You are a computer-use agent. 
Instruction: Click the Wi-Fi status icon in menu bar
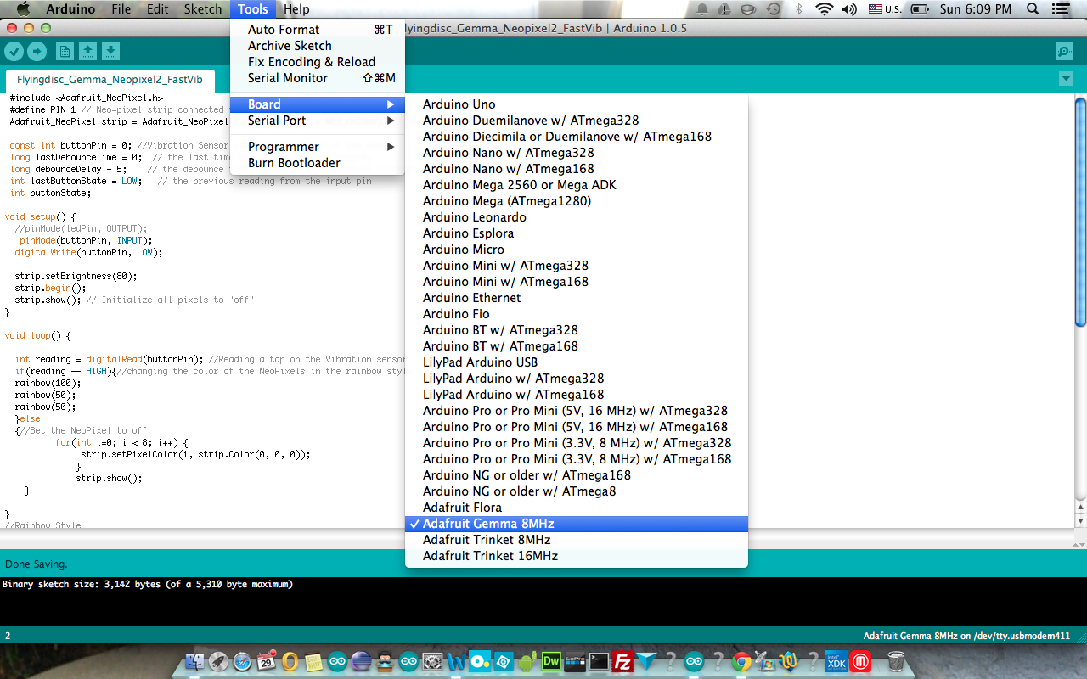[824, 9]
